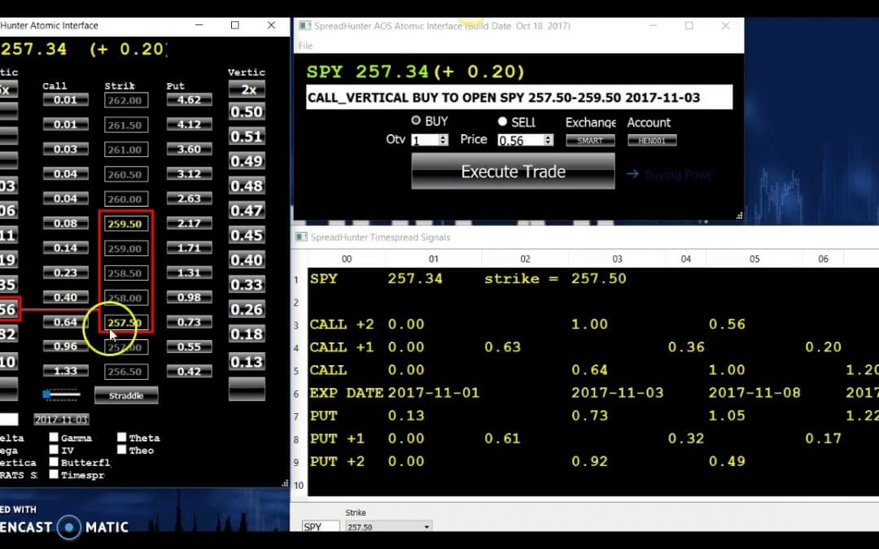Select the 258.50 strike button

tap(126, 272)
